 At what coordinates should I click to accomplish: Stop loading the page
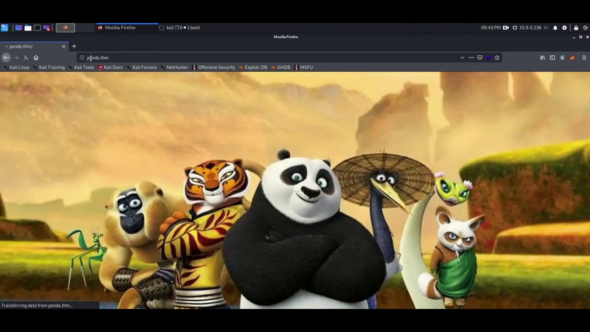26,58
